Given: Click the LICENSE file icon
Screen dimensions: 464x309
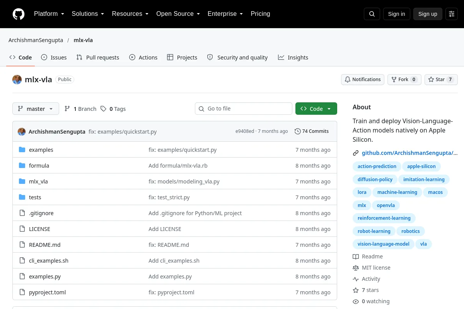Looking at the screenshot, I should click(22, 229).
